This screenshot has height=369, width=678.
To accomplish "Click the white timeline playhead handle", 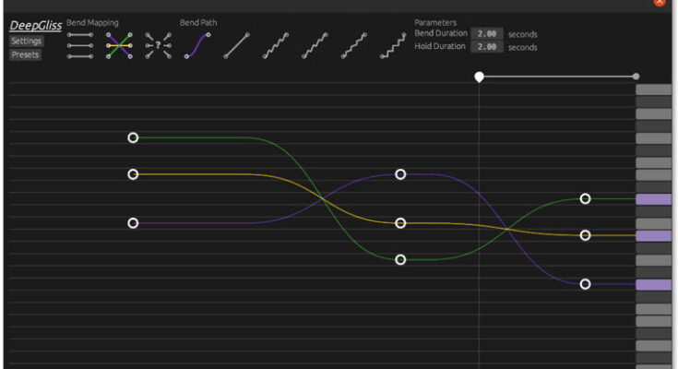I will pyautogui.click(x=479, y=77).
